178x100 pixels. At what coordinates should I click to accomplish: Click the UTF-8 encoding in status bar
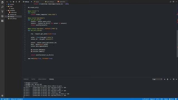(x=158, y=99)
